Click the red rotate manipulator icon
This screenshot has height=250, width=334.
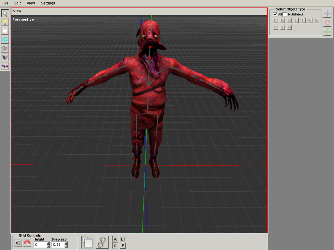[327, 23]
